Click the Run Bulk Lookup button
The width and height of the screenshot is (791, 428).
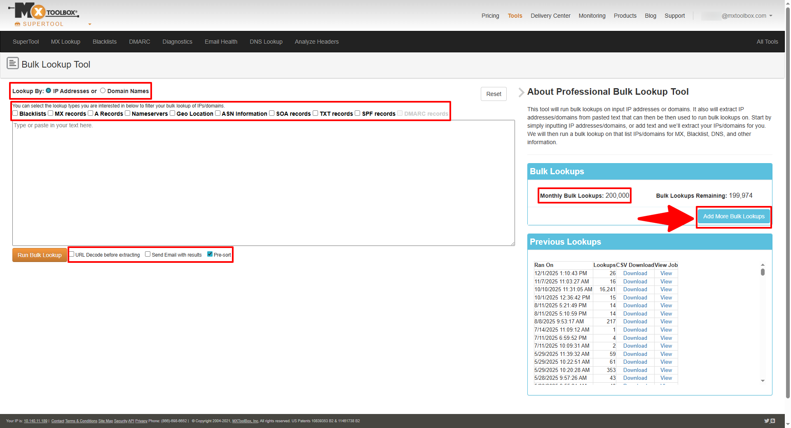[40, 255]
